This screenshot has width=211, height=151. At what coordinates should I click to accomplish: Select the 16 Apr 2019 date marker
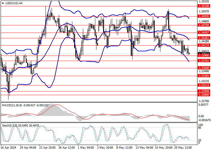8,149
